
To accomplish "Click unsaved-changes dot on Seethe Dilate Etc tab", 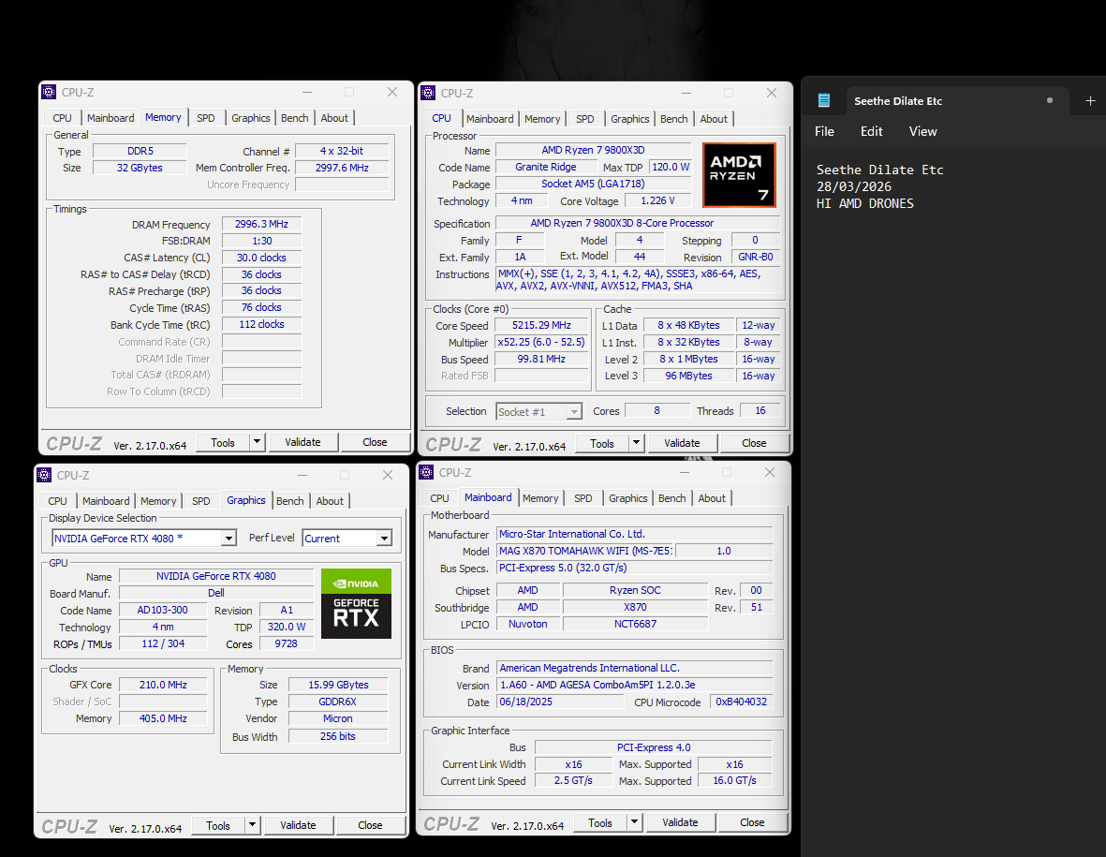I will click(1050, 100).
